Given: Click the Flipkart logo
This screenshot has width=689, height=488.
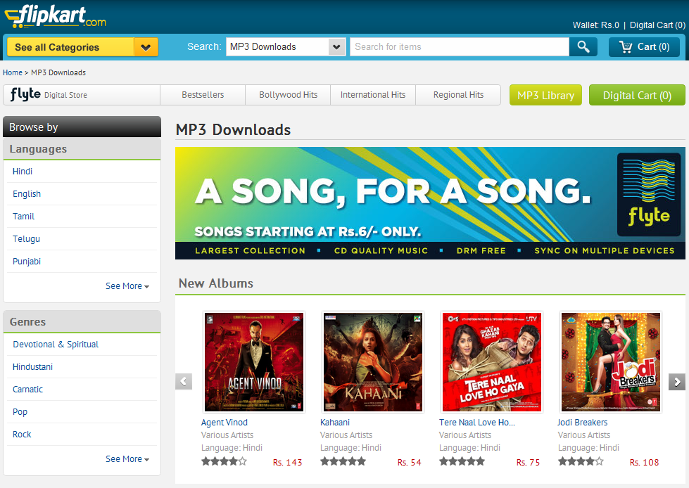Looking at the screenshot, I should click(56, 17).
